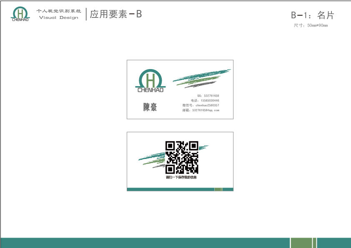351x248 pixels.
Task: Click the name '陳豪' on the card
Action: (x=150, y=107)
